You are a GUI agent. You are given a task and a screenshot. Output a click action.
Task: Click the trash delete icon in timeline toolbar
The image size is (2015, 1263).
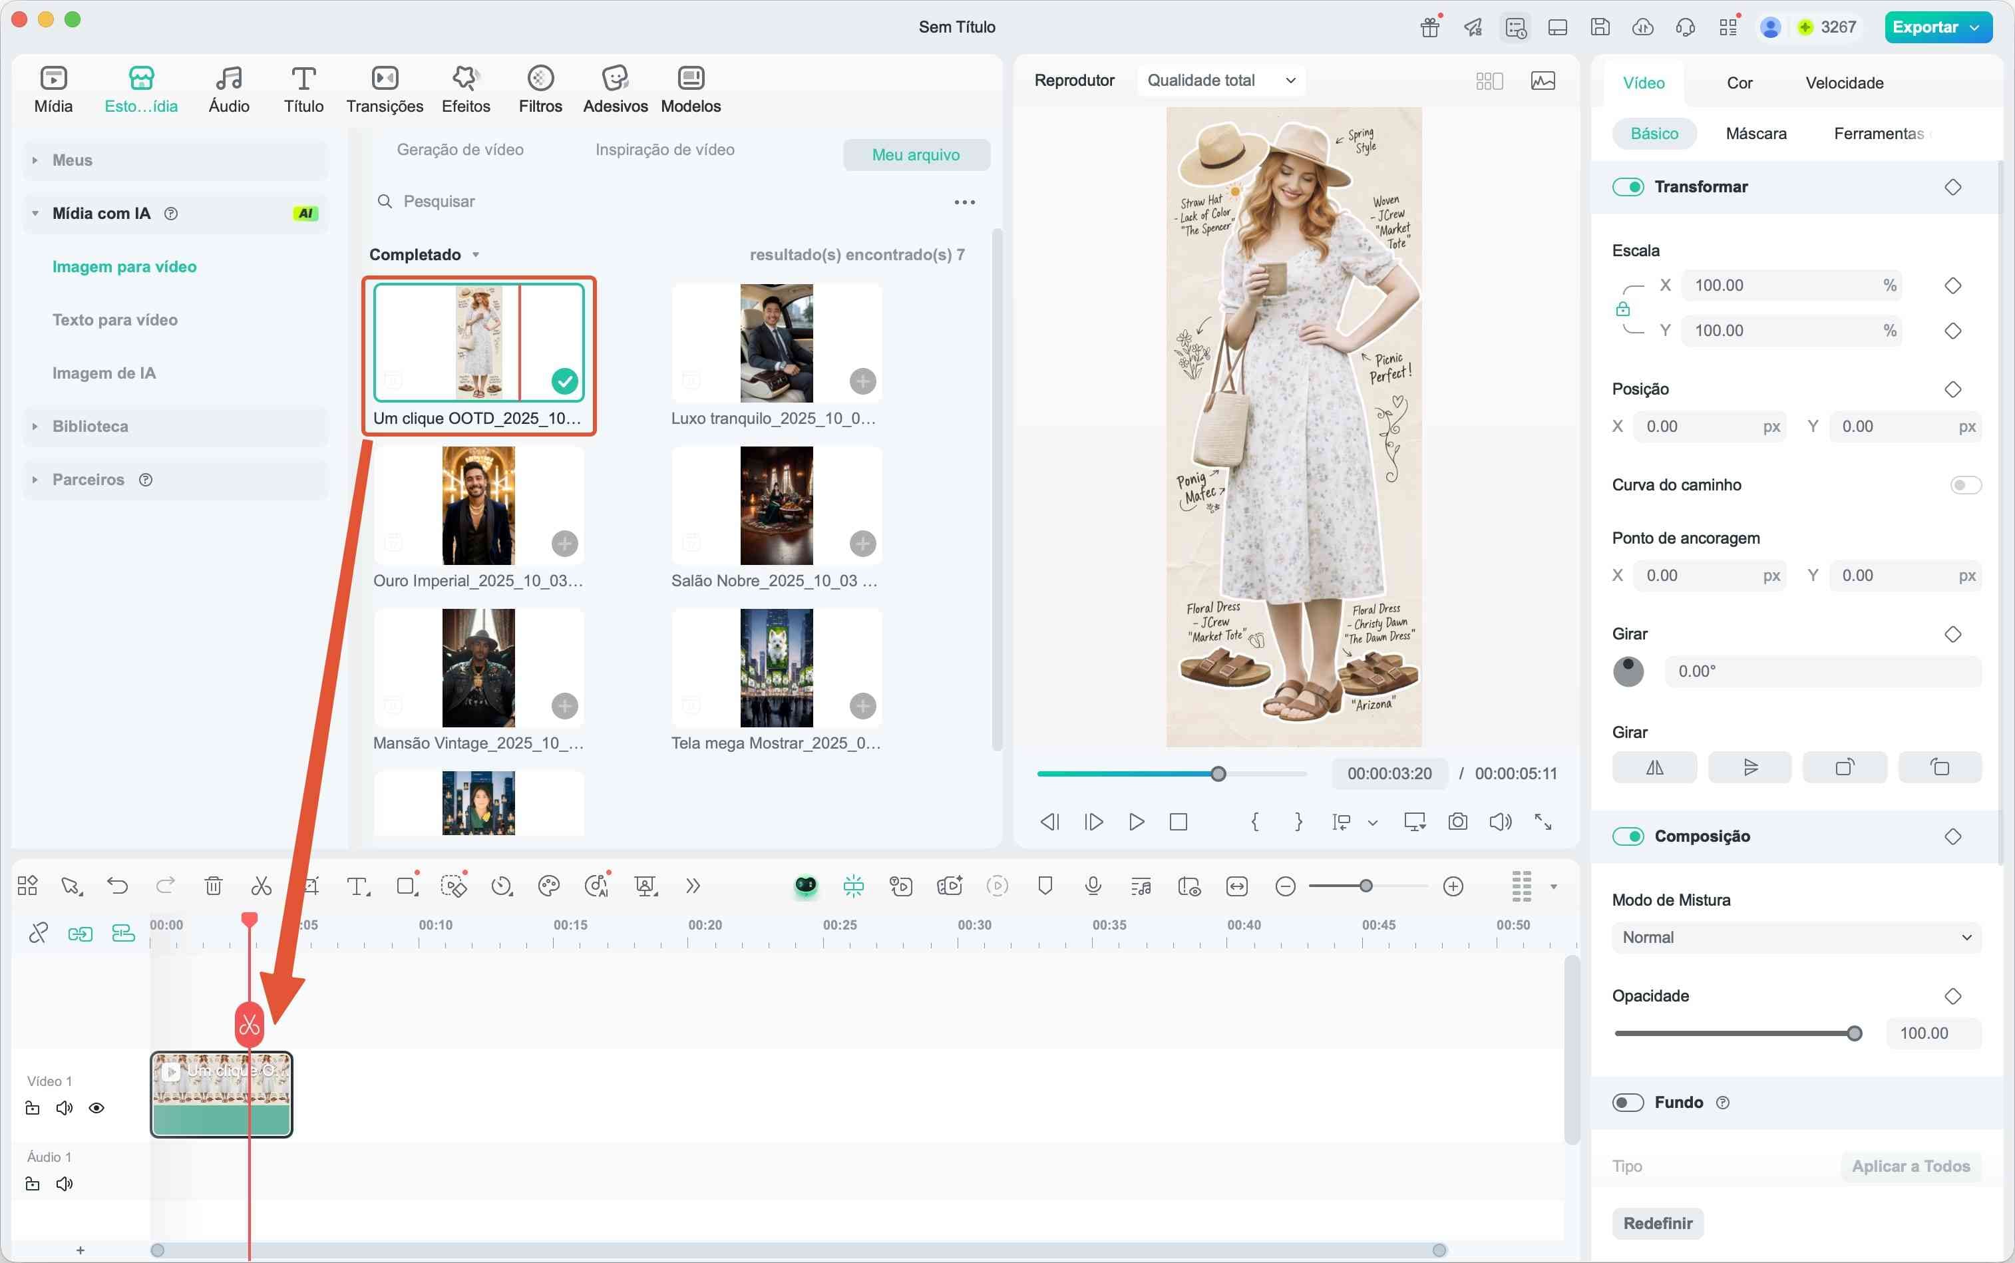(x=214, y=886)
